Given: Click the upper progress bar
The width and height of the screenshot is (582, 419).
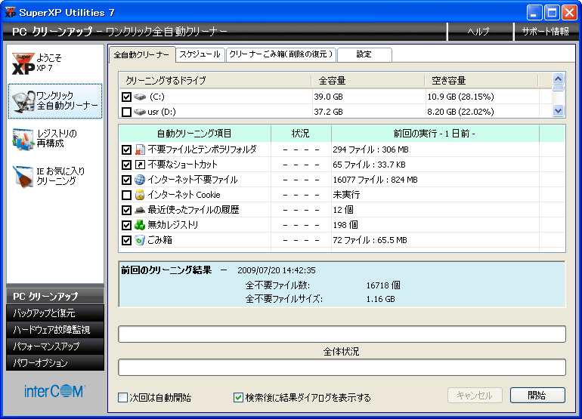Looking at the screenshot, I should coord(342,334).
